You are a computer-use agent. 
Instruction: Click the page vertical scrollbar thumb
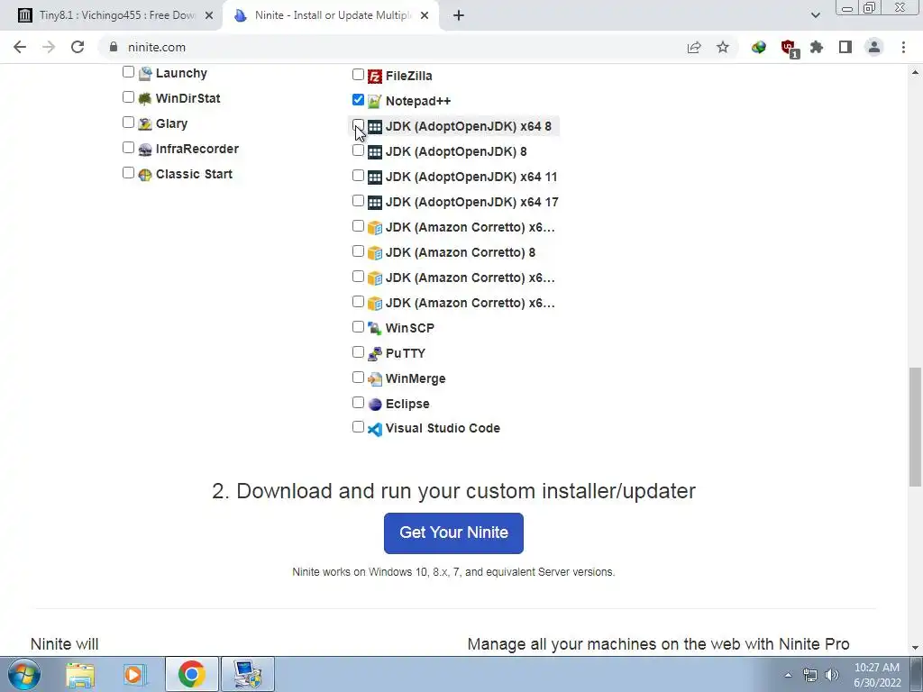pyautogui.click(x=915, y=427)
